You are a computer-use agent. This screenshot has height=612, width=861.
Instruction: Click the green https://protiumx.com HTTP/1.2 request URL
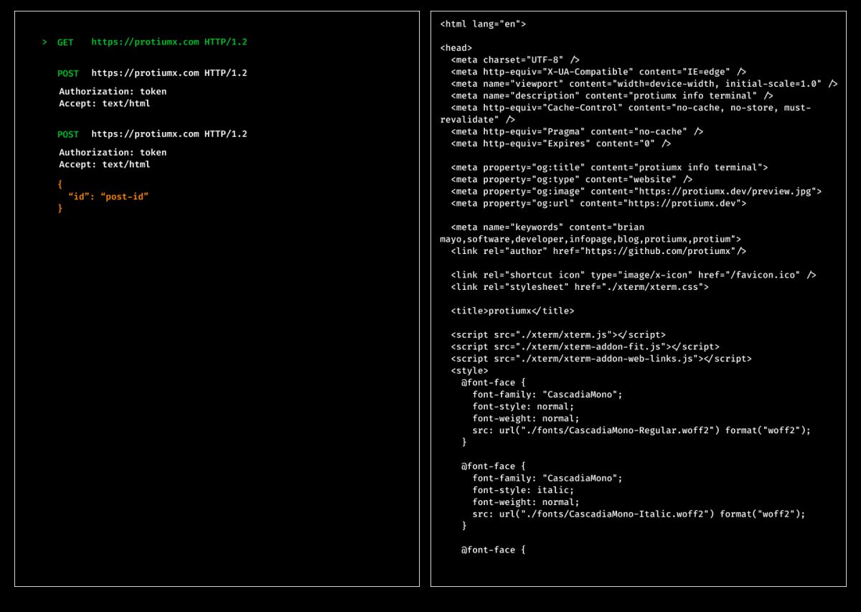[x=169, y=42]
